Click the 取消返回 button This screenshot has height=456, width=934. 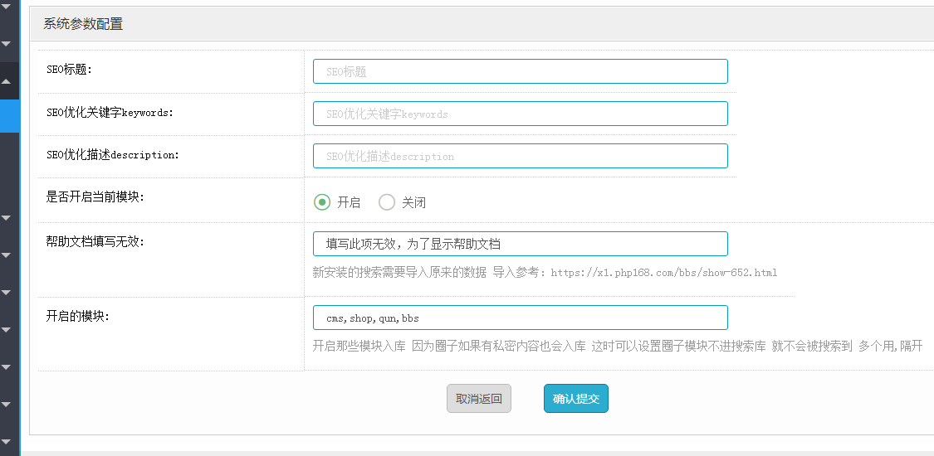pyautogui.click(x=478, y=399)
